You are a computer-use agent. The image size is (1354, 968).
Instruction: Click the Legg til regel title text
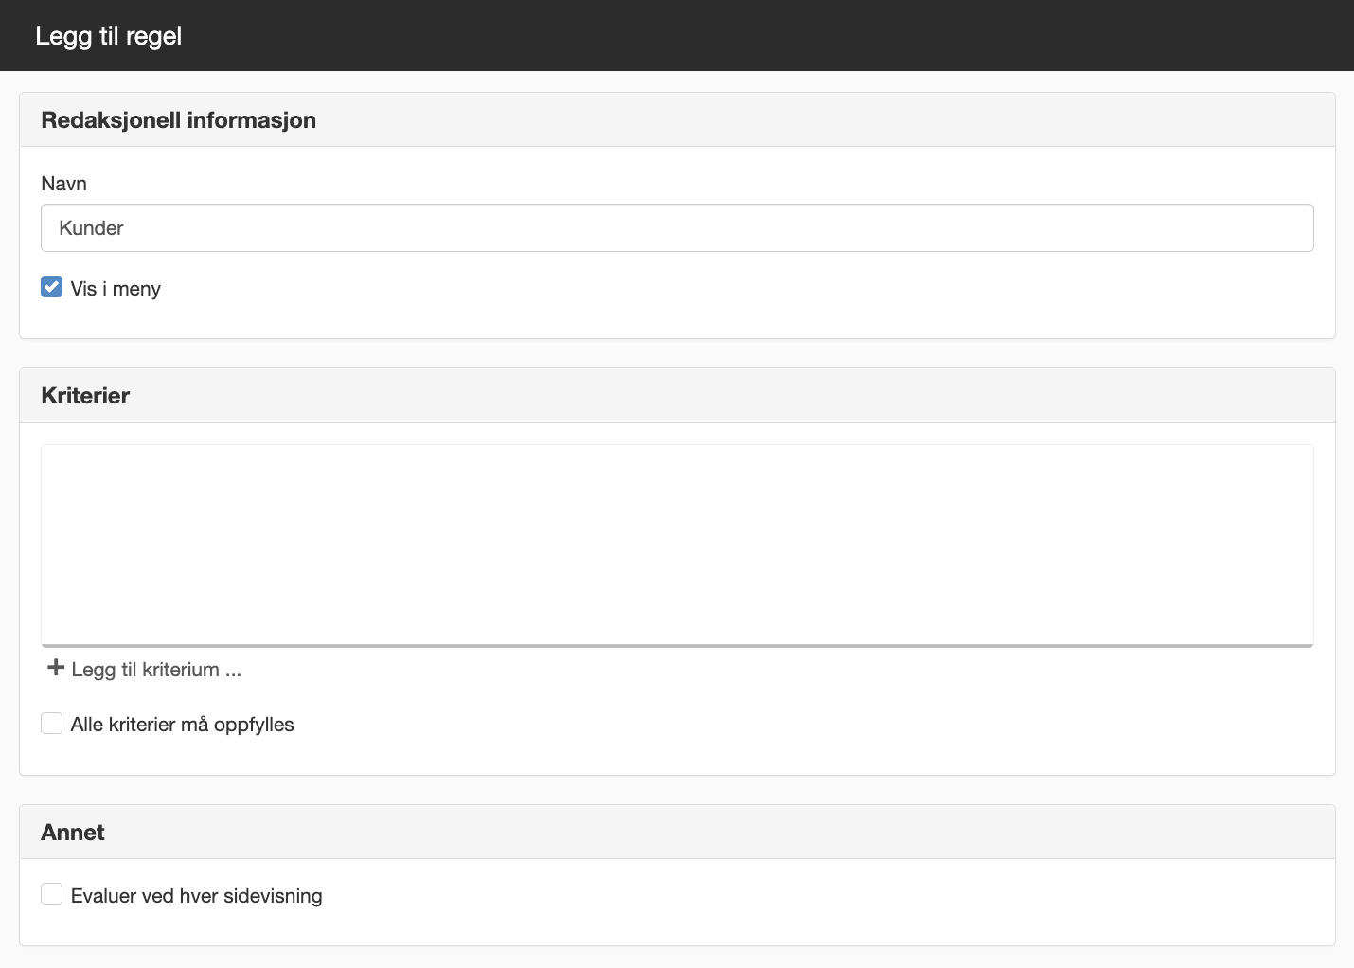tap(109, 36)
